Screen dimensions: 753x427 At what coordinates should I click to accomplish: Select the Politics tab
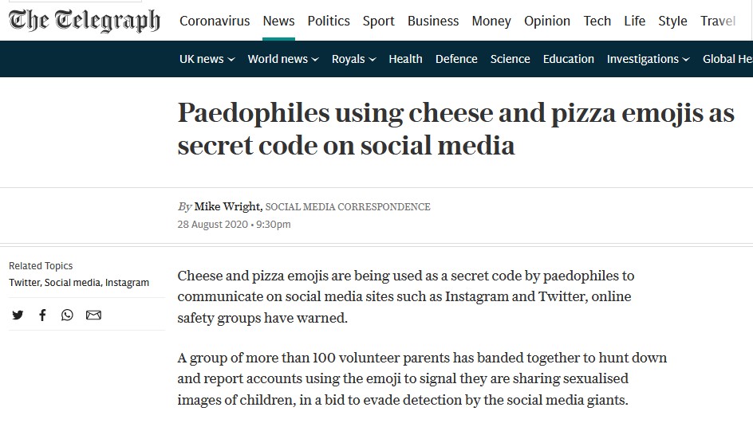click(x=329, y=22)
